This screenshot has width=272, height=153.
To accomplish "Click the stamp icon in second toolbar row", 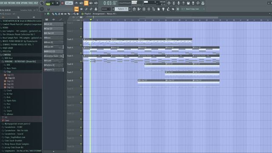I will pyautogui.click(x=96, y=9).
